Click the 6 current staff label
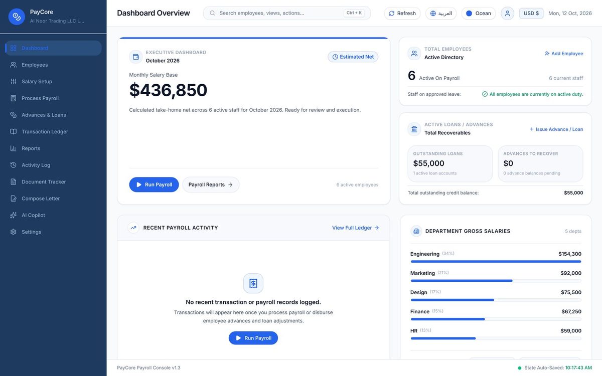Image resolution: width=602 pixels, height=376 pixels. click(x=566, y=78)
